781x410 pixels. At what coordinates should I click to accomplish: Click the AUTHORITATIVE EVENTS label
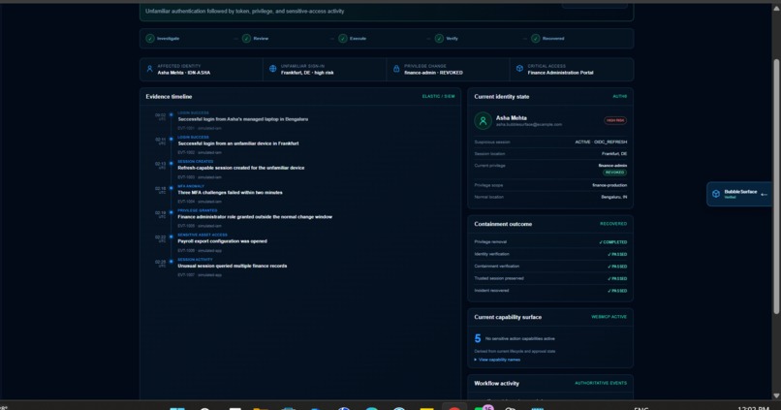[601, 383]
